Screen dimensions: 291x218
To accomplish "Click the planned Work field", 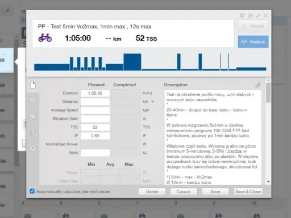I will pos(95,153).
